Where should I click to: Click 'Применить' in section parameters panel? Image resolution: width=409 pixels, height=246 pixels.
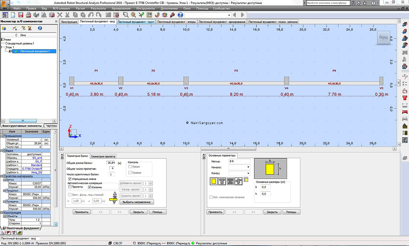215,212
